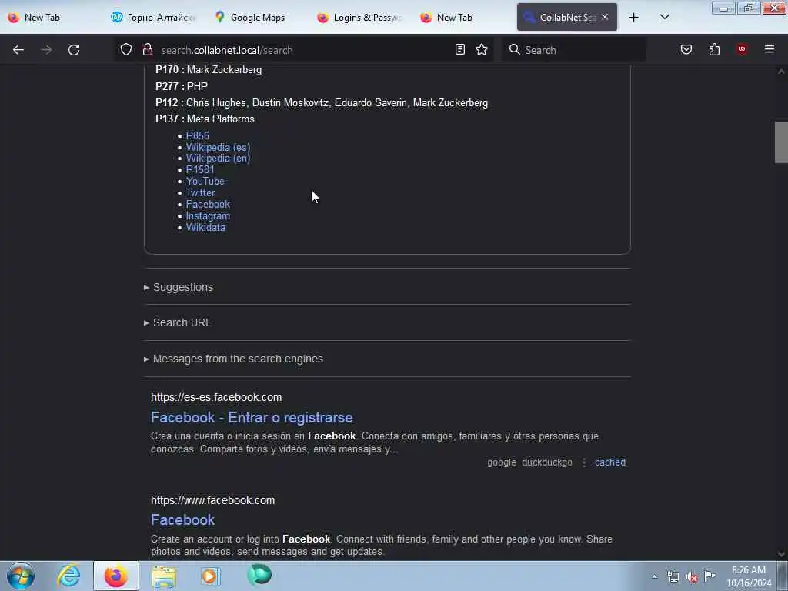Click scrollbar up arrow
788x591 pixels.
(x=781, y=72)
